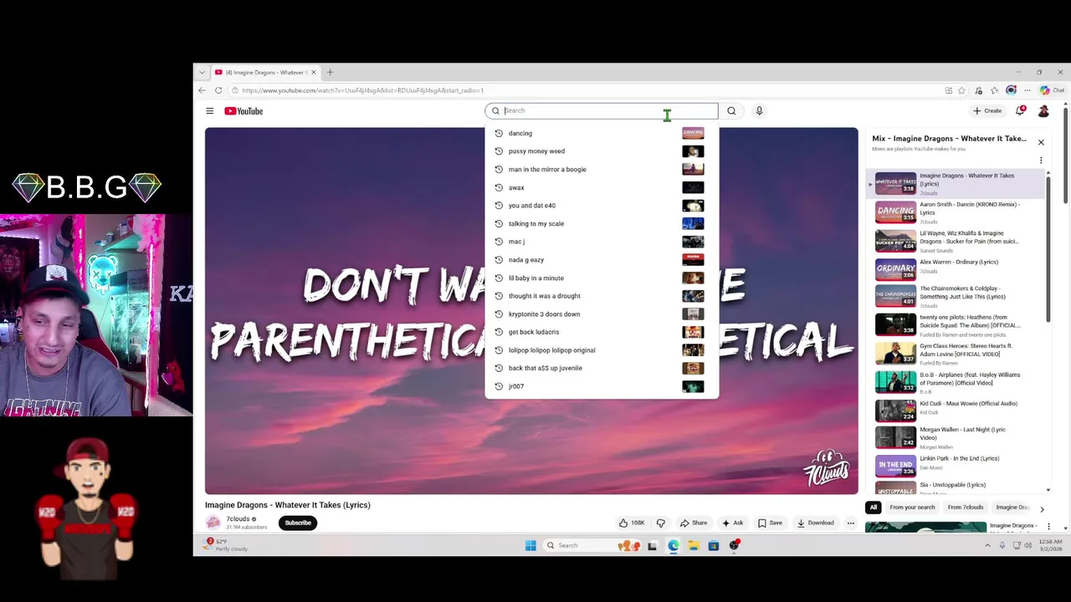View site information lock icon
The width and height of the screenshot is (1071, 602).
236,90
